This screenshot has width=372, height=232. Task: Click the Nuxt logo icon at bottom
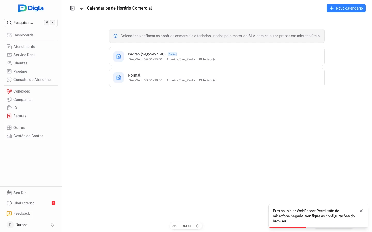(175, 226)
